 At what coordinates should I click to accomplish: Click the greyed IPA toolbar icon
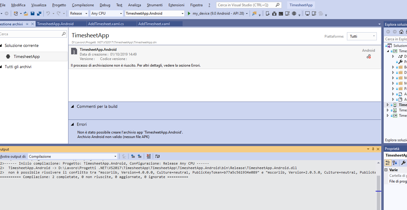coord(321,13)
